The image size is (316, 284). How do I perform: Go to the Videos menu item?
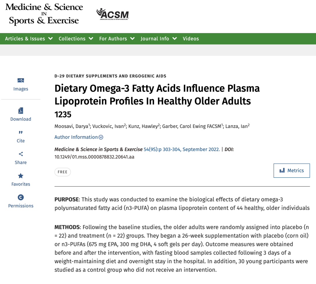[191, 39]
